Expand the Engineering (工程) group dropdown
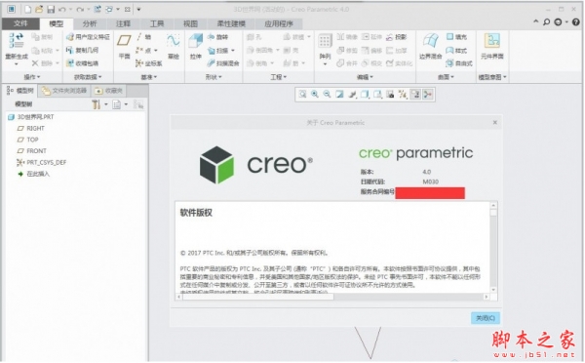The image size is (585, 363). click(278, 77)
